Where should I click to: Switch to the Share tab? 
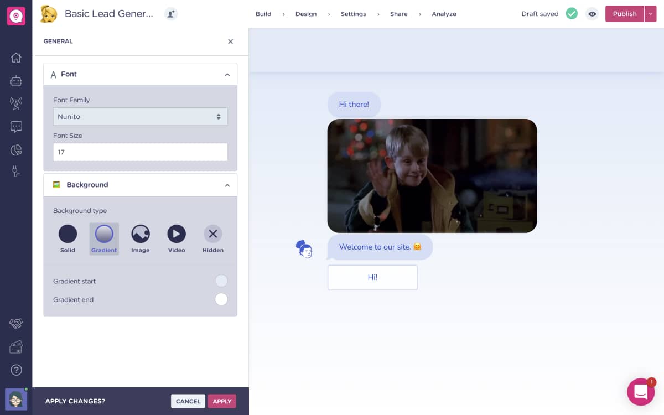(399, 14)
